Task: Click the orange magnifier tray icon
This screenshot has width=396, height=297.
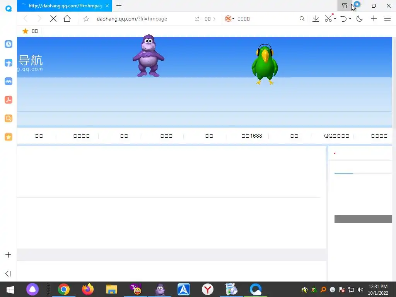Action: pyautogui.click(x=323, y=290)
